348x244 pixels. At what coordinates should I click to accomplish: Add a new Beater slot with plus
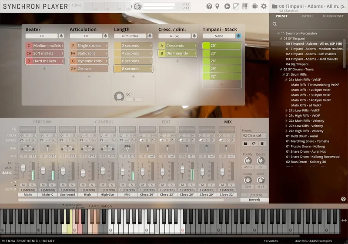[x=45, y=69]
